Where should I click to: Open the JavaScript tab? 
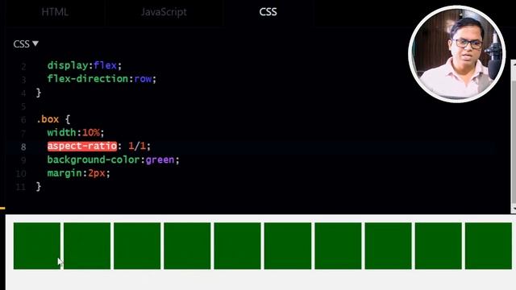(x=164, y=12)
